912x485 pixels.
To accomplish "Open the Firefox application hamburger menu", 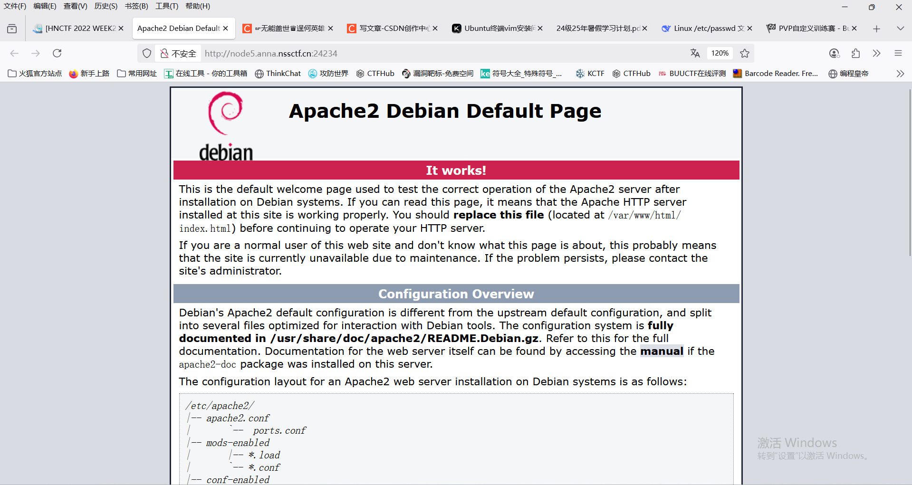I will (x=898, y=53).
